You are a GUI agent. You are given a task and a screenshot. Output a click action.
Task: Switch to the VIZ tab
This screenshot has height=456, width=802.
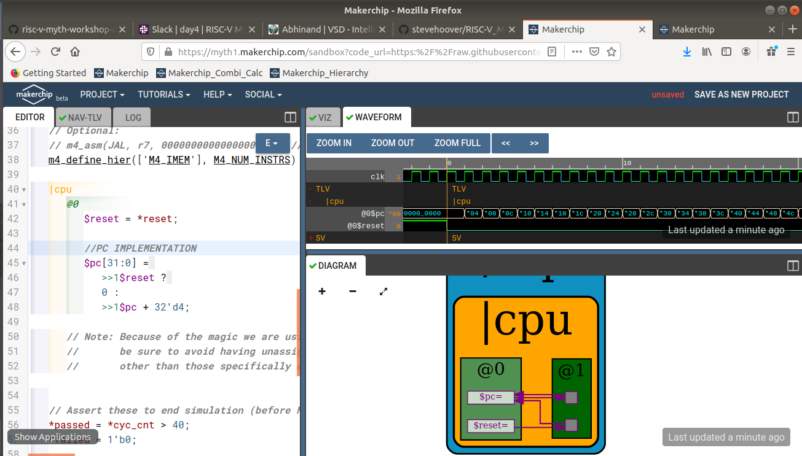pos(324,117)
